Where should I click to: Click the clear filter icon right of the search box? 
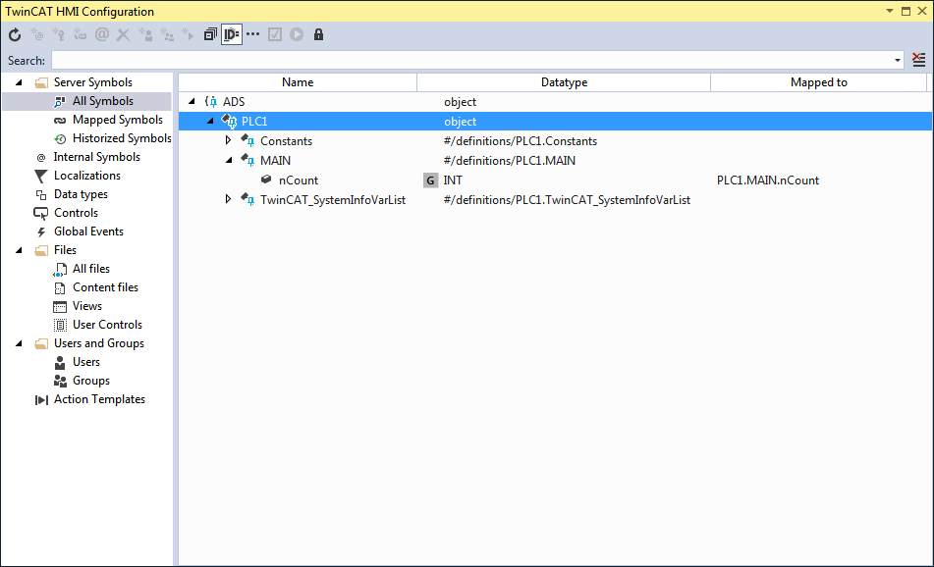(x=919, y=60)
